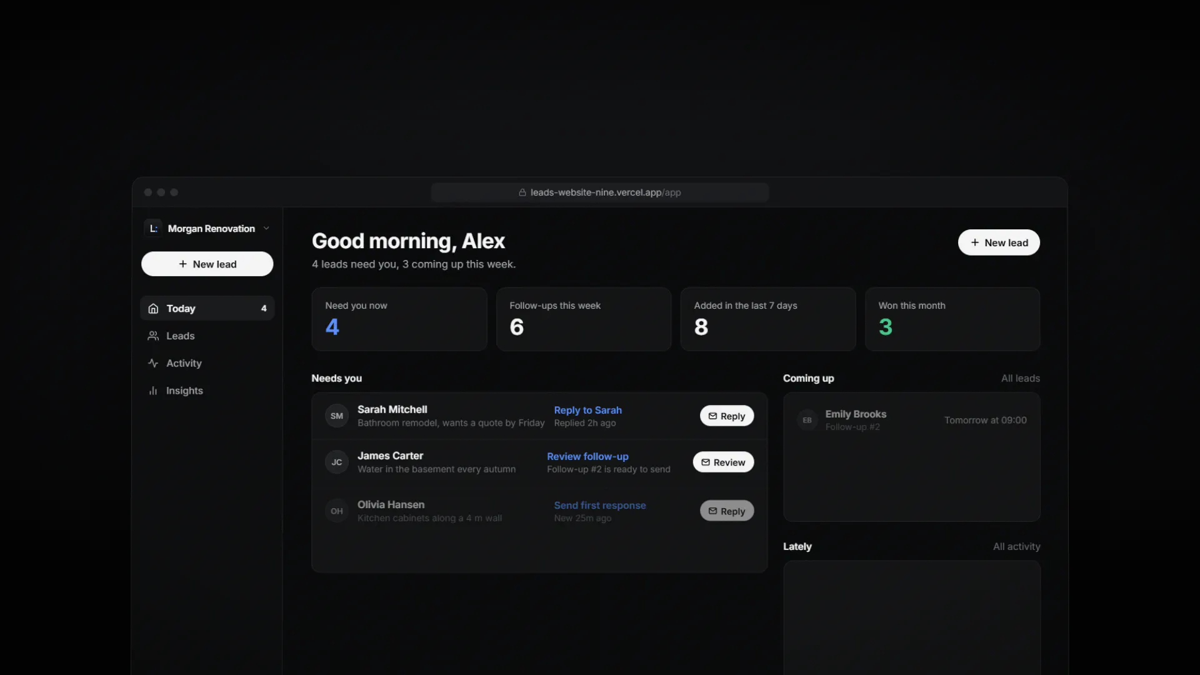Click the SM avatar for Sarah Mitchell
Screen dimensions: 1200x675
click(x=337, y=416)
